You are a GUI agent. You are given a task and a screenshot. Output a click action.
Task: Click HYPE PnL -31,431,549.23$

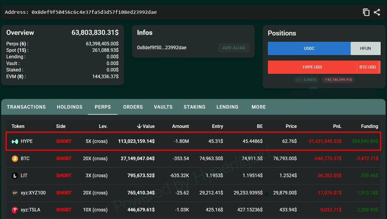click(x=324, y=141)
